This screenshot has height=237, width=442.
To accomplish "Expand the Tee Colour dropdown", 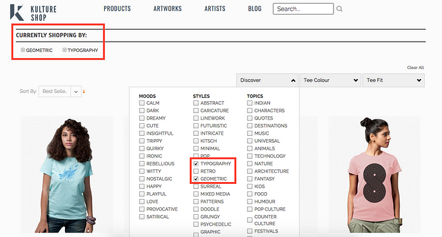I will [330, 80].
